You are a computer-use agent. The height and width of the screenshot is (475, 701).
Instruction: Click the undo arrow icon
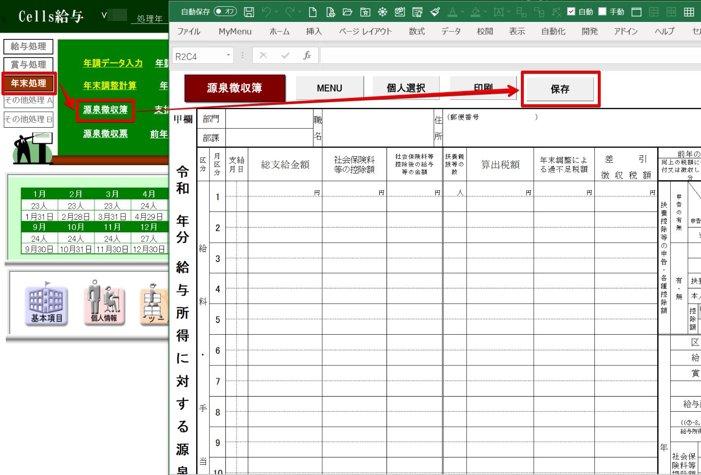266,12
